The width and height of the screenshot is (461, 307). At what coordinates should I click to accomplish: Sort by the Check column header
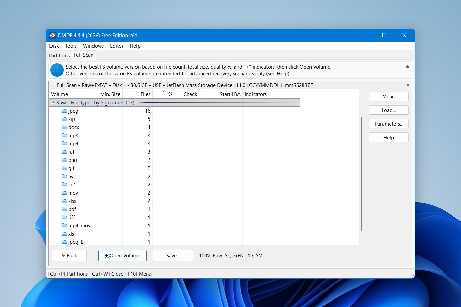tap(186, 94)
